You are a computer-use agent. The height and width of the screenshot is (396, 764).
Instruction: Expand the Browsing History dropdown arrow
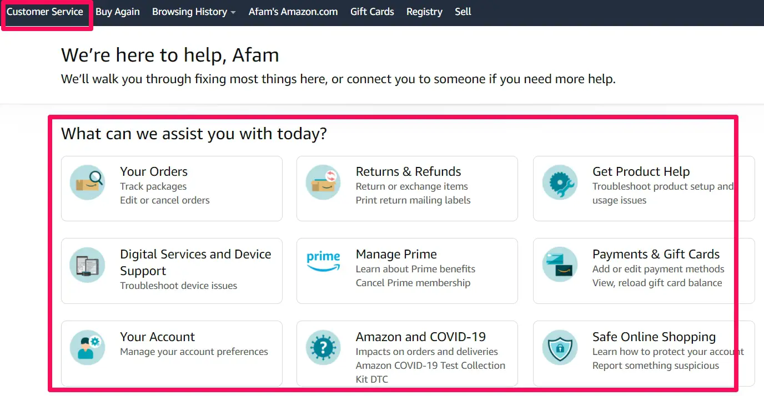click(x=233, y=13)
